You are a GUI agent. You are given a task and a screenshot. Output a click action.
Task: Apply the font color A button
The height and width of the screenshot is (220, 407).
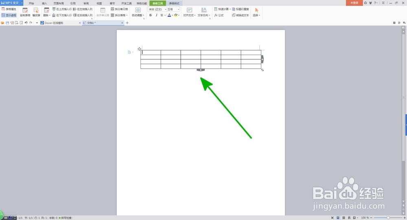pos(169,15)
